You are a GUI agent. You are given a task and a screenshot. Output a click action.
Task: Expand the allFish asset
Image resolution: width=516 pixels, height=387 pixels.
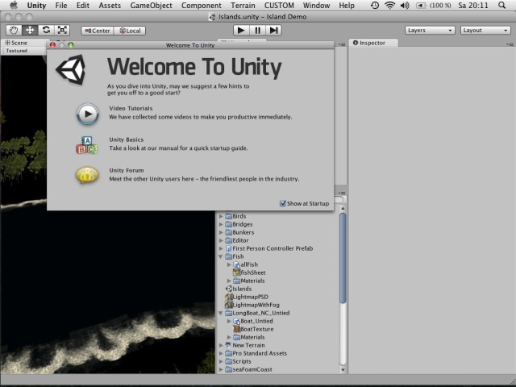[229, 264]
